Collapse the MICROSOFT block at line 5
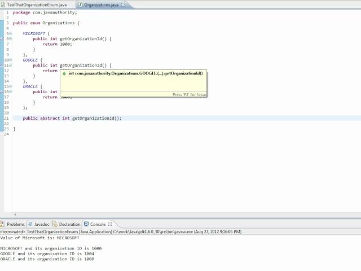The height and width of the screenshot is (271, 361). (x=10, y=33)
